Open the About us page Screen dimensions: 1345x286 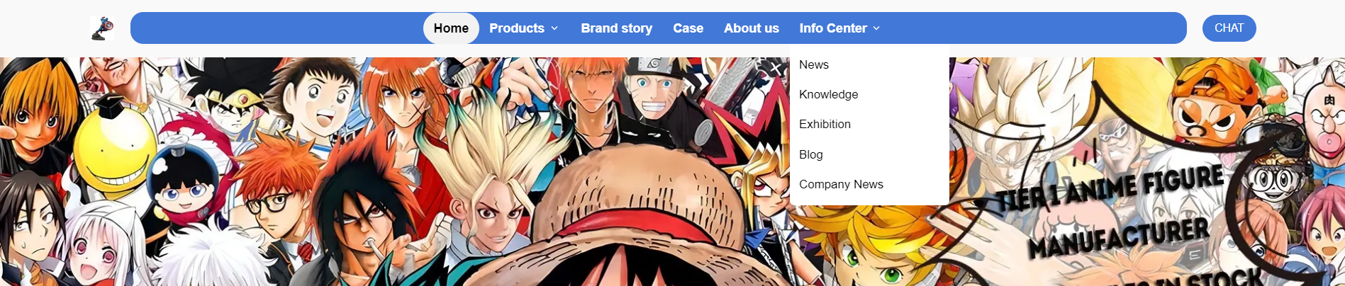[x=751, y=28]
